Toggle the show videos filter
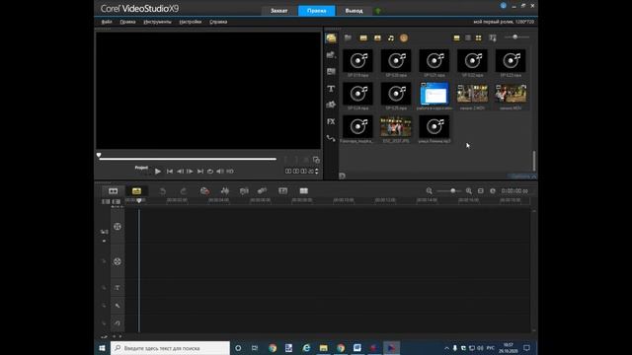This screenshot has height=355, width=632. click(x=363, y=37)
